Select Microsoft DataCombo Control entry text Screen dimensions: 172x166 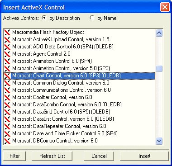[67, 104]
